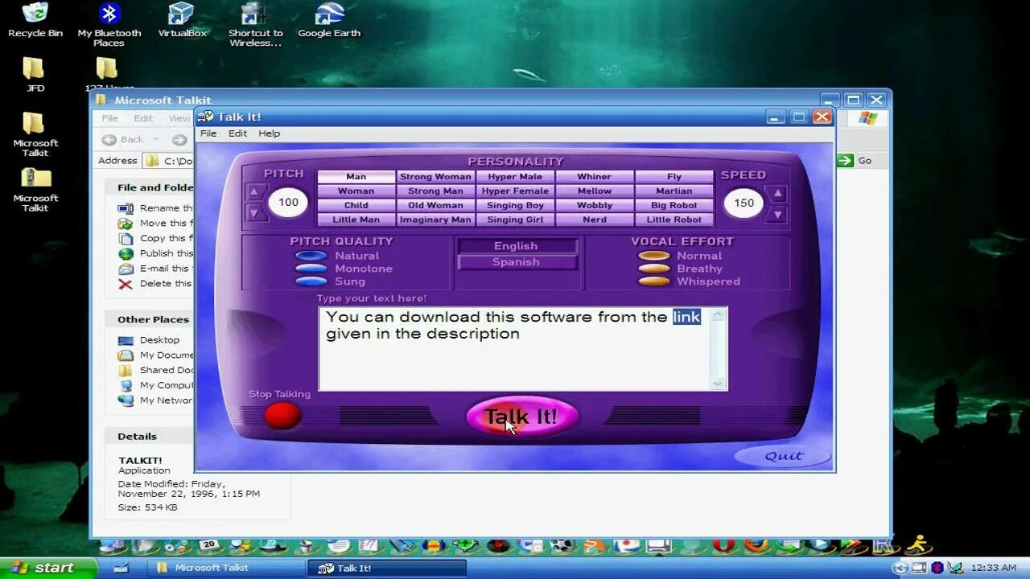
Task: Pick the Singing Girl voice
Action: pyautogui.click(x=515, y=220)
